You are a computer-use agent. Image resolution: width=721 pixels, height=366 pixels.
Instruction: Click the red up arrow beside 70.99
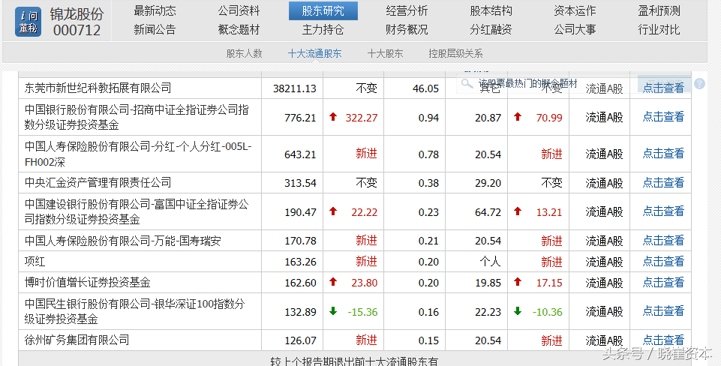click(518, 117)
